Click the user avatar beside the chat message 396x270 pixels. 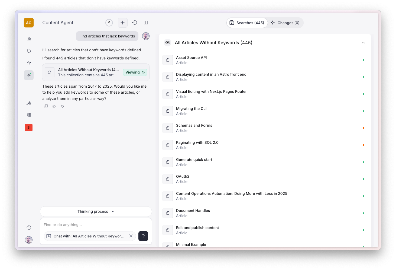(x=146, y=36)
